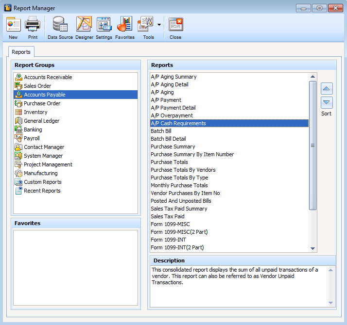Screen dimensions: 347x325
Task: Select the Form 1099-INT report
Action: [229, 240]
